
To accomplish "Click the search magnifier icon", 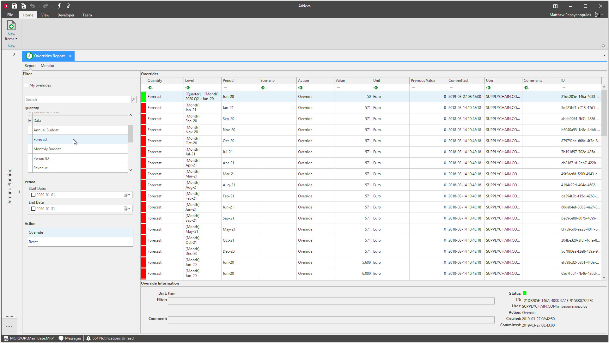I will click(134, 99).
